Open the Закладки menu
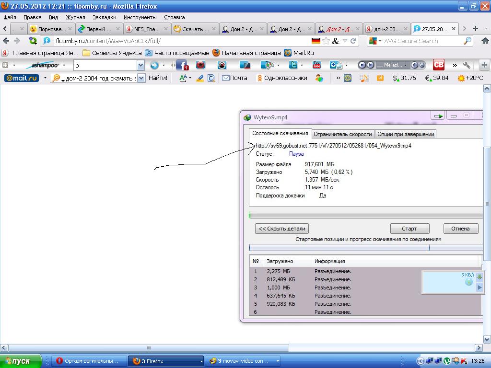Screen dimensions: 491x368 (104, 18)
